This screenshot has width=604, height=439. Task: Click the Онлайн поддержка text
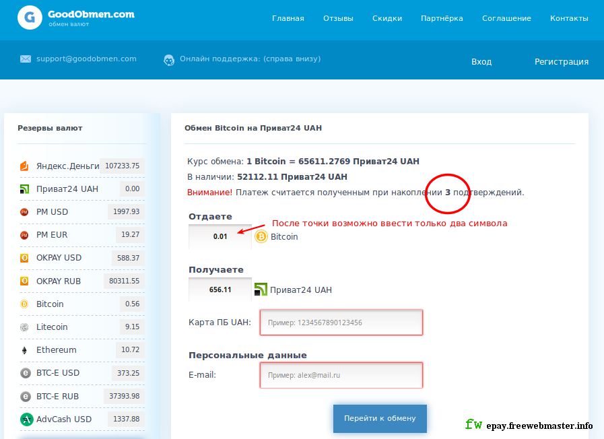pyautogui.click(x=250, y=59)
